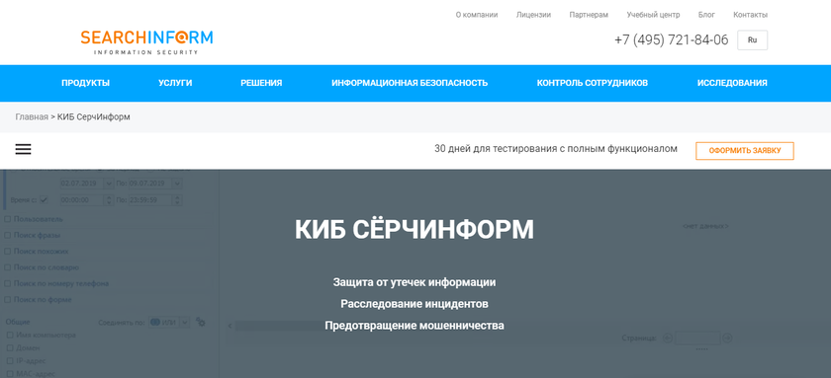Screen dimensions: 831x378
Task: Click the ОФОРМИТЬ ЗАЯВКУ button
Action: 745,151
